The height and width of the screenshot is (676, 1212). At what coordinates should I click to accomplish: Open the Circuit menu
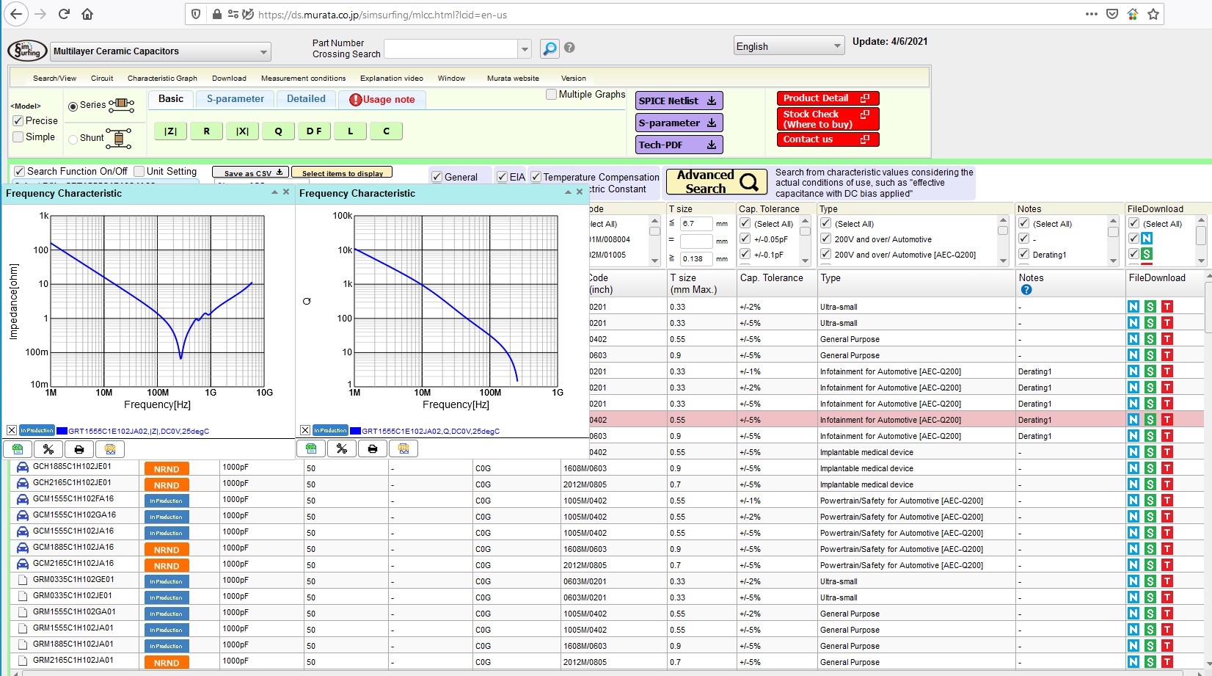[102, 78]
